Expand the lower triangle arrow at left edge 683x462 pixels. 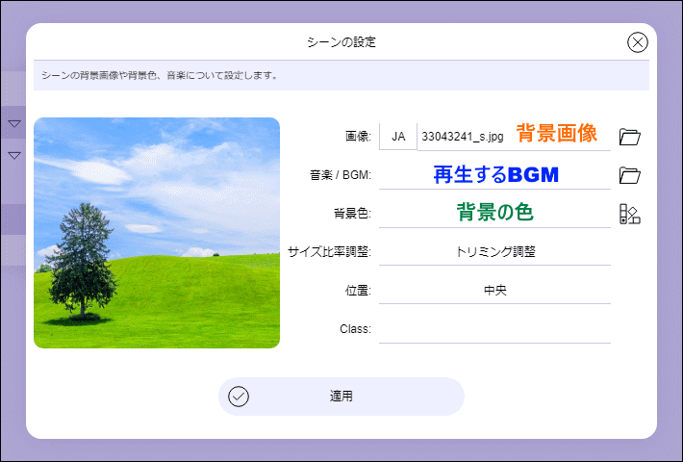[x=14, y=155]
